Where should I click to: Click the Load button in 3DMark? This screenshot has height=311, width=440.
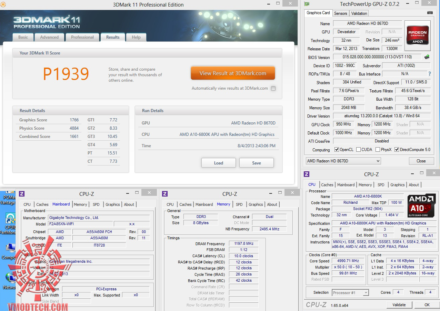(x=219, y=163)
